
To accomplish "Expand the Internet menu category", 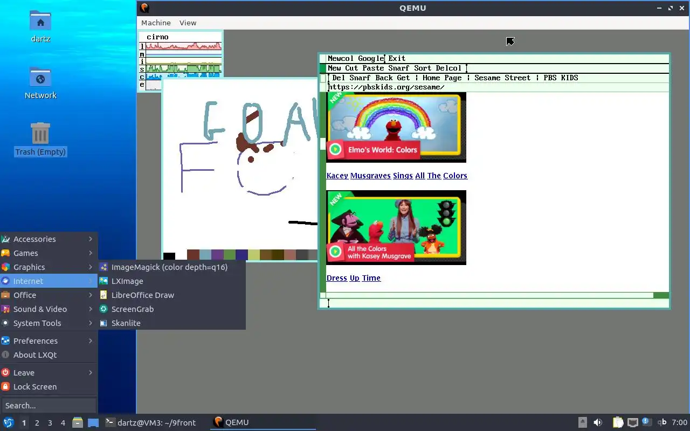I will point(49,281).
